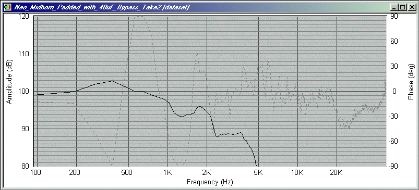Click the Frequency (Hz) axis label
The width and height of the screenshot is (419, 190).
point(210,182)
